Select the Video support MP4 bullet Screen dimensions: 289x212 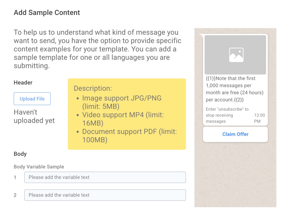[x=123, y=119]
